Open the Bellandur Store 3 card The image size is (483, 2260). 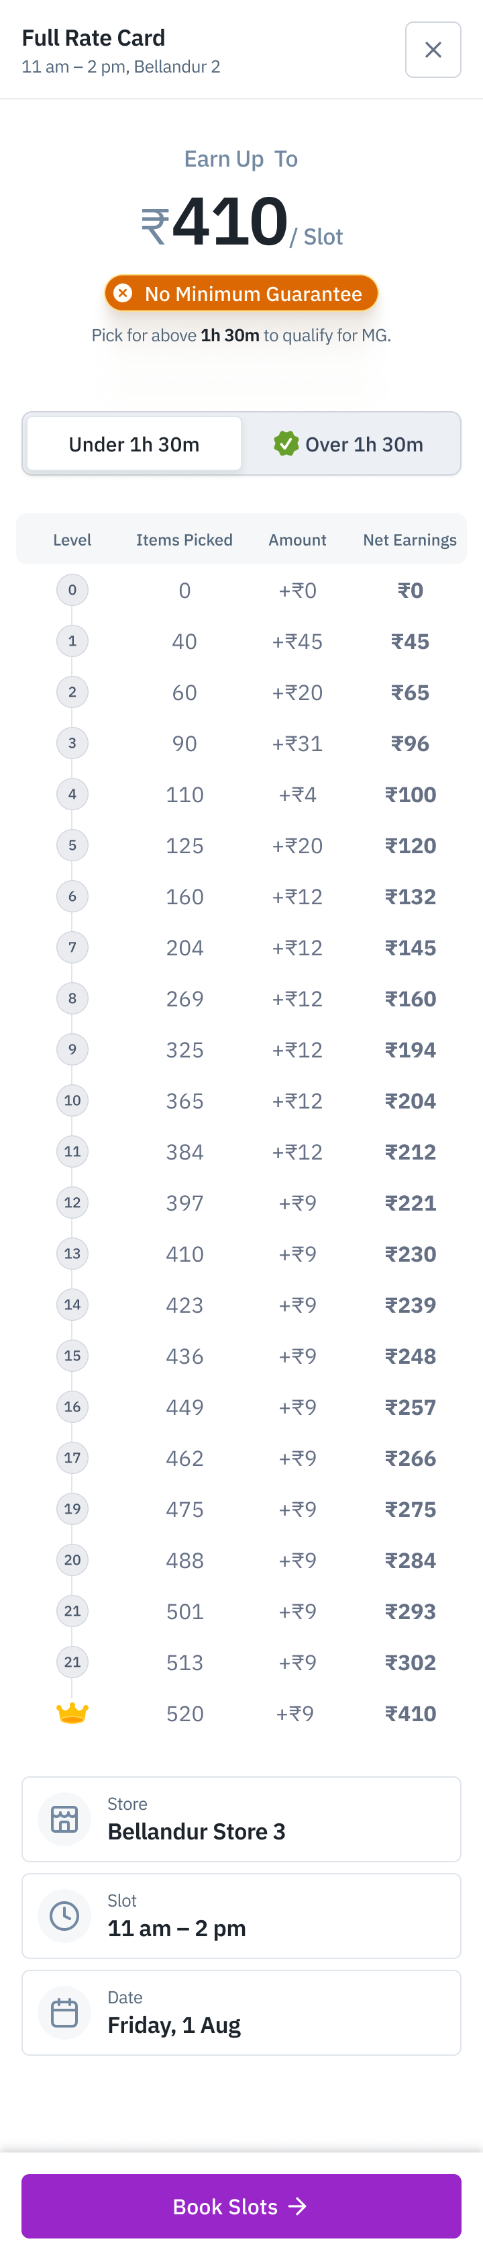241,1819
